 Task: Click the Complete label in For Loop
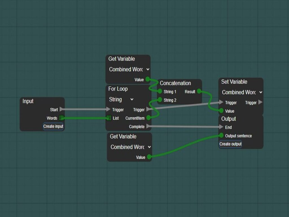137,127
